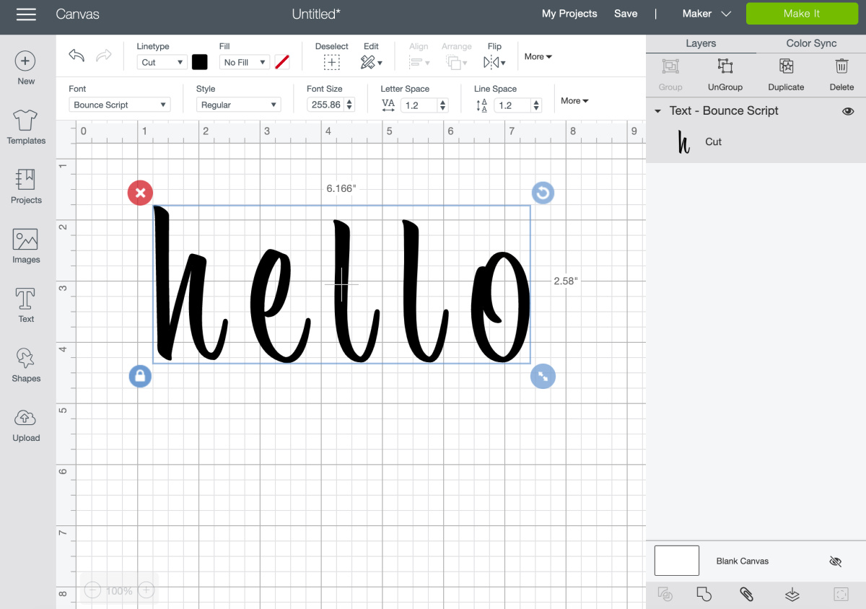The width and height of the screenshot is (866, 609).
Task: Click the lock toggle on the text selection
Action: click(140, 376)
